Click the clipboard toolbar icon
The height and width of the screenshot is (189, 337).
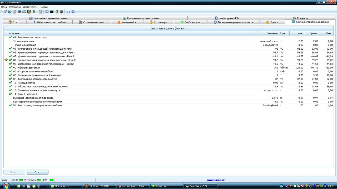[40, 12]
